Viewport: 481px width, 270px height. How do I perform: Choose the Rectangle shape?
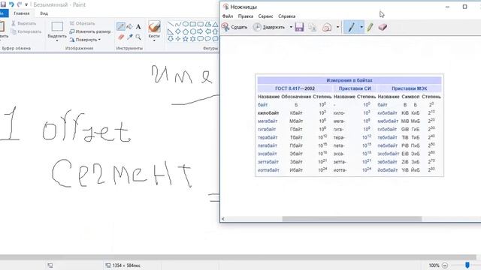pyautogui.click(x=193, y=24)
